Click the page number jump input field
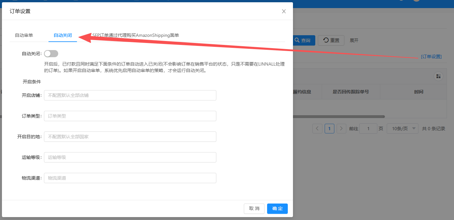The width and height of the screenshot is (454, 220). pos(368,129)
